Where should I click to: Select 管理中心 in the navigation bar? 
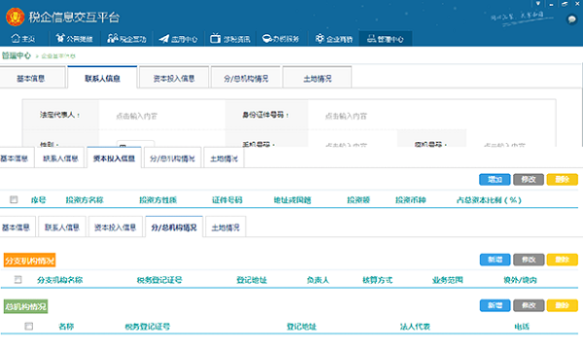coord(385,39)
